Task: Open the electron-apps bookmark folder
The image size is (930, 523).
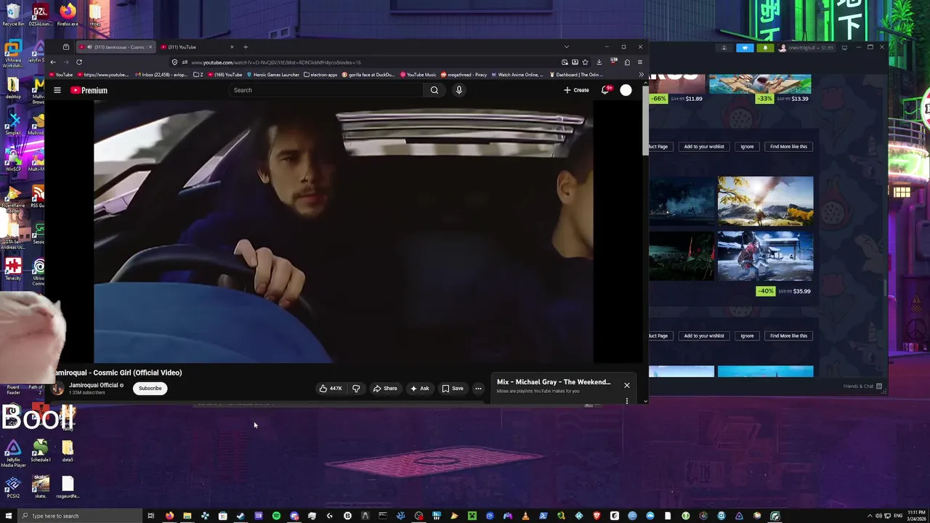Action: coord(320,74)
